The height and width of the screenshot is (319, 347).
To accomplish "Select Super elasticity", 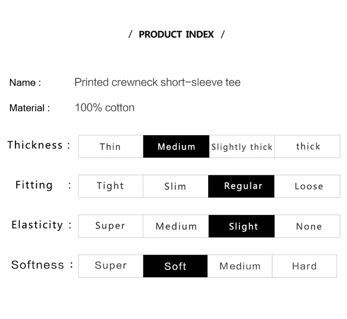I will point(111,226).
